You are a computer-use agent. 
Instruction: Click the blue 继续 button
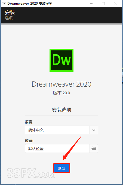61,168
